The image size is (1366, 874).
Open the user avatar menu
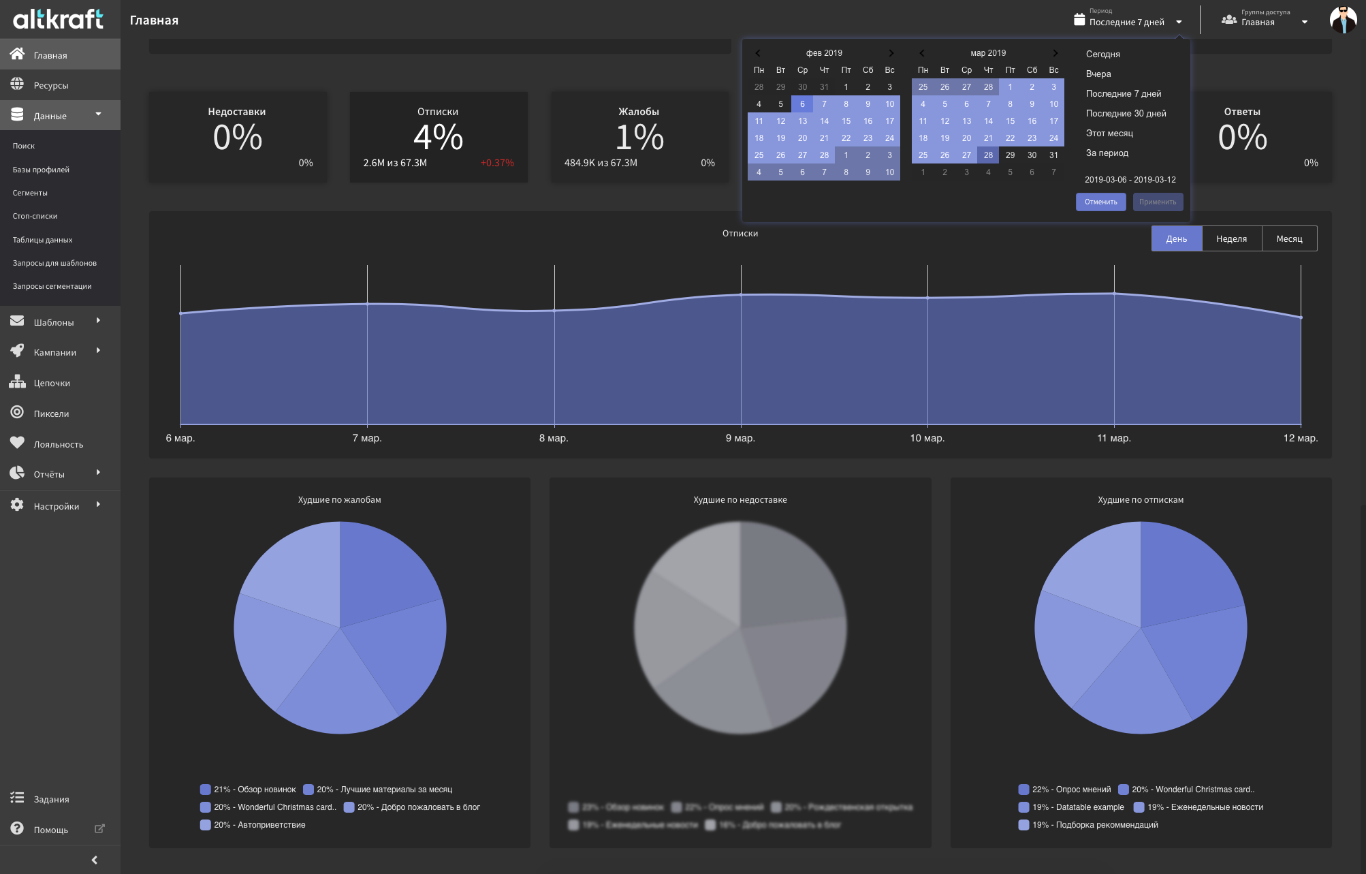(1343, 19)
